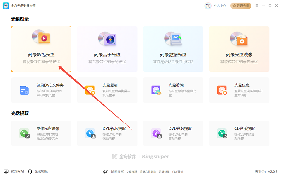
Task: Open 应用推荐 recommendations
Action: [118, 172]
